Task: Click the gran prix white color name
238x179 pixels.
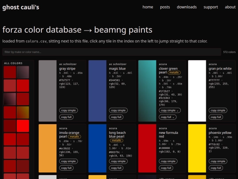Action: click(x=220, y=69)
